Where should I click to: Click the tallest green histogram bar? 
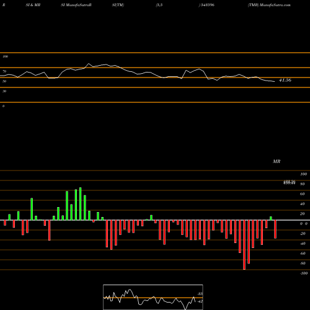point(81,204)
